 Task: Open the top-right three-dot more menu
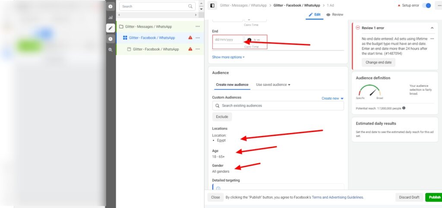[x=439, y=5]
